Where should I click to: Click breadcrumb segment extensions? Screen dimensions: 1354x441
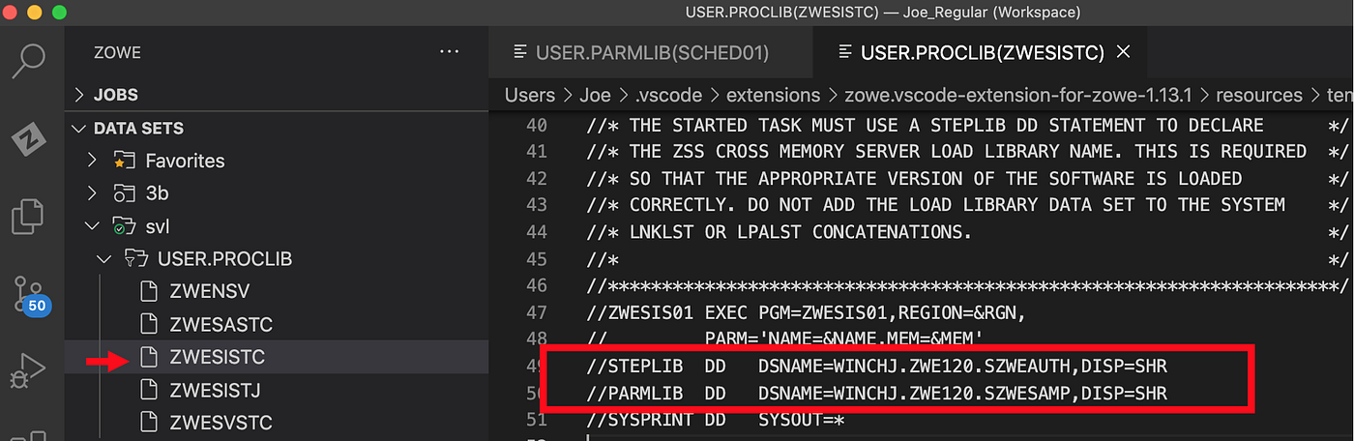(772, 95)
